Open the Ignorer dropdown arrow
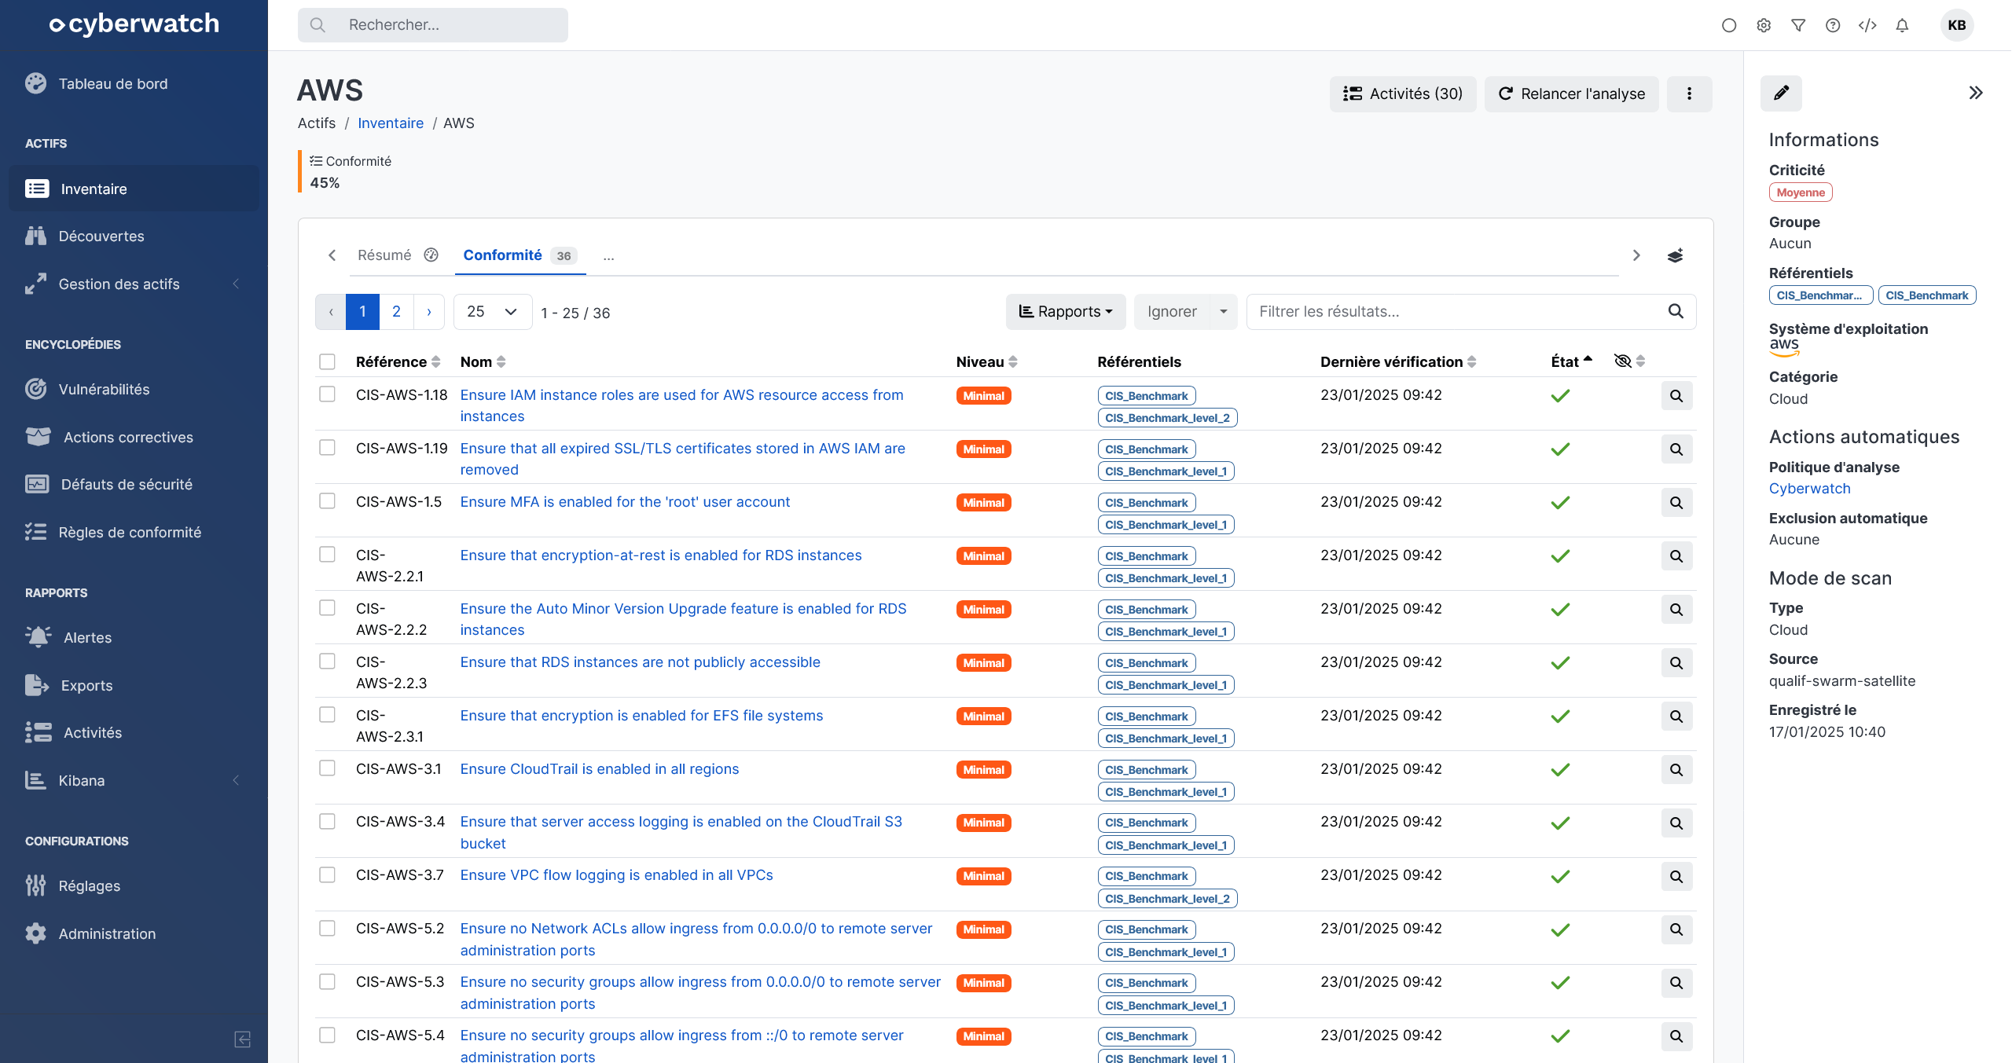This screenshot has width=2012, height=1063. [x=1223, y=312]
